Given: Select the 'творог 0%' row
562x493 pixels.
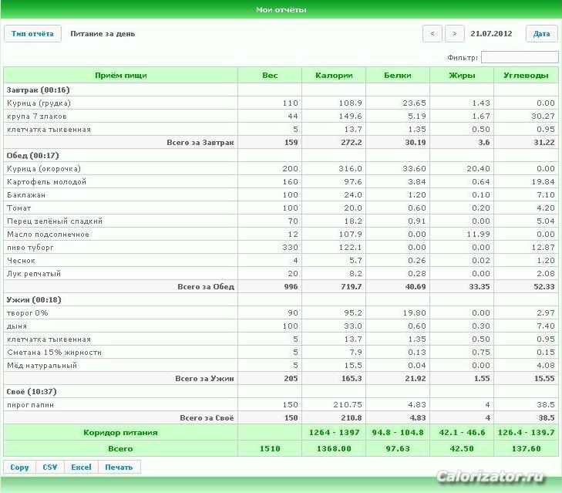Looking at the screenshot, I should [281, 313].
